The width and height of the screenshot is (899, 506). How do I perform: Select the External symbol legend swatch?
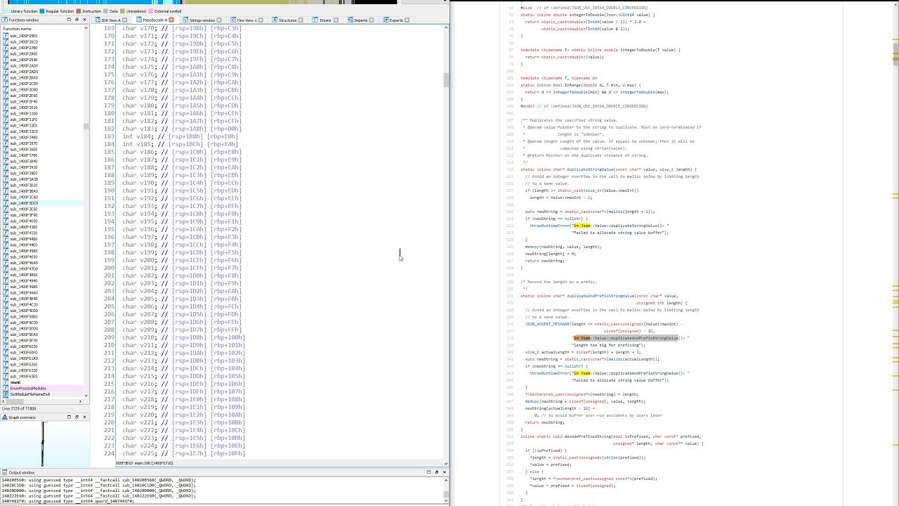click(x=151, y=11)
